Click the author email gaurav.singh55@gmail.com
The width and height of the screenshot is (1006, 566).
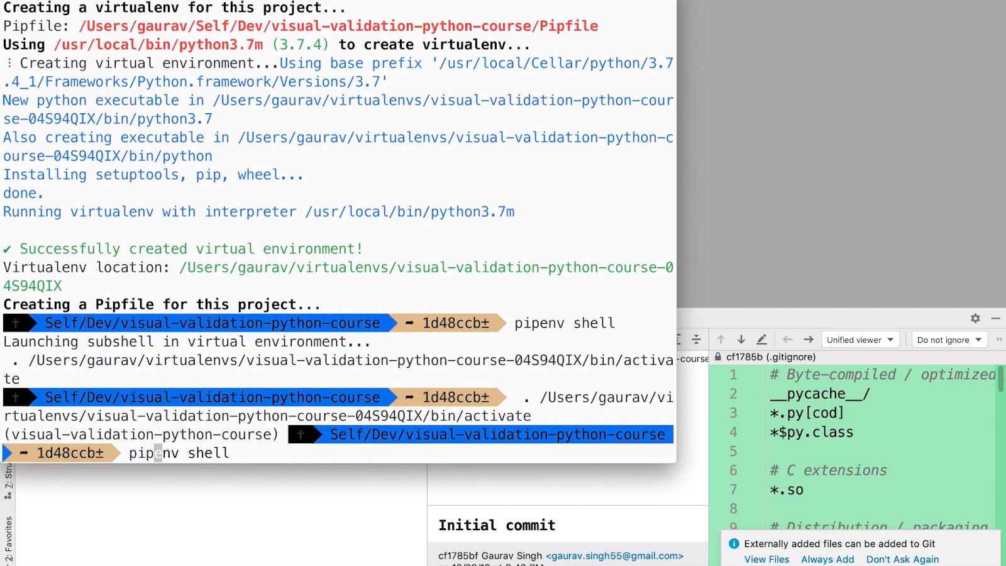[614, 556]
